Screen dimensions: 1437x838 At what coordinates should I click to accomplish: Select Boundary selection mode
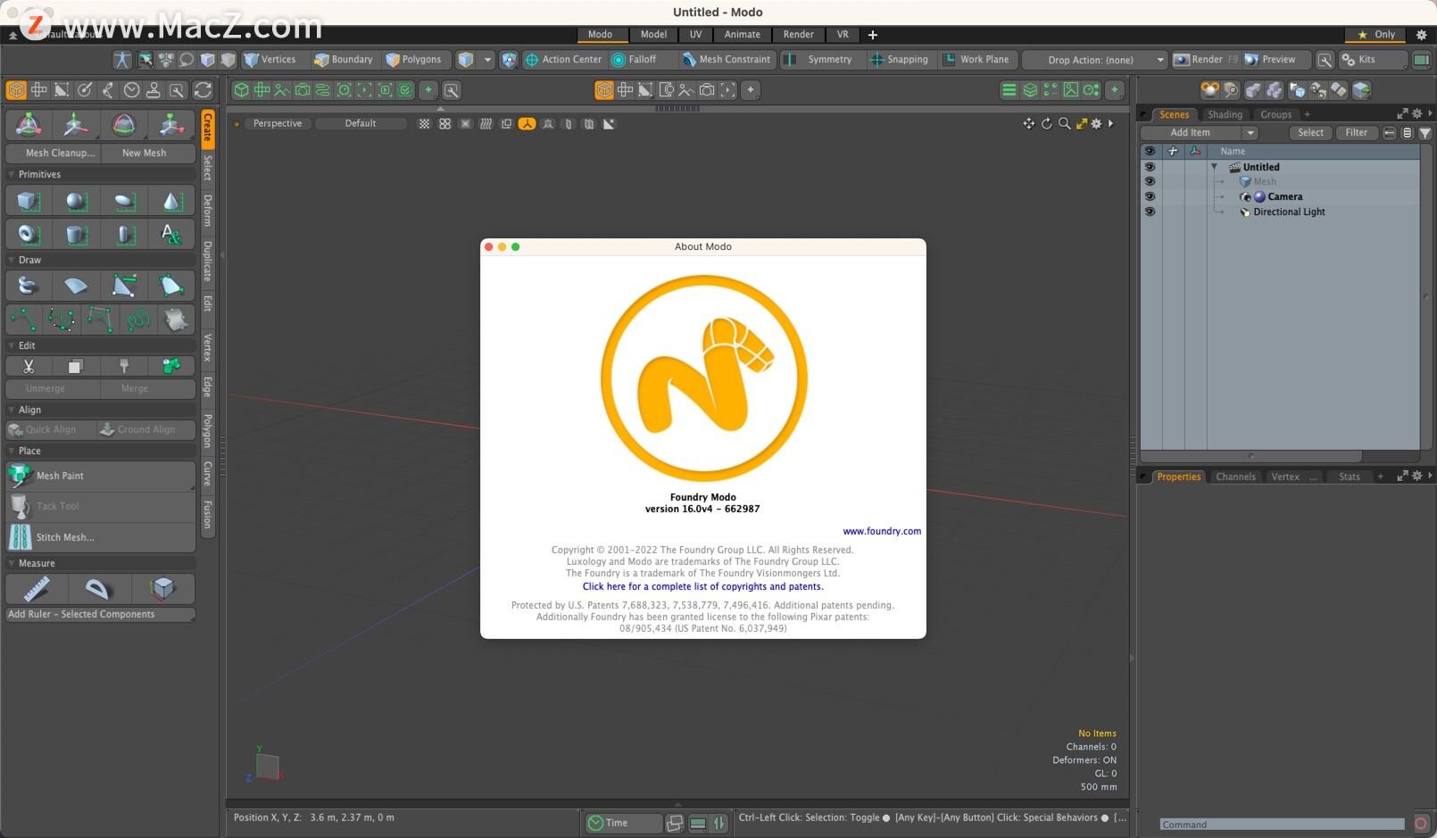click(344, 60)
